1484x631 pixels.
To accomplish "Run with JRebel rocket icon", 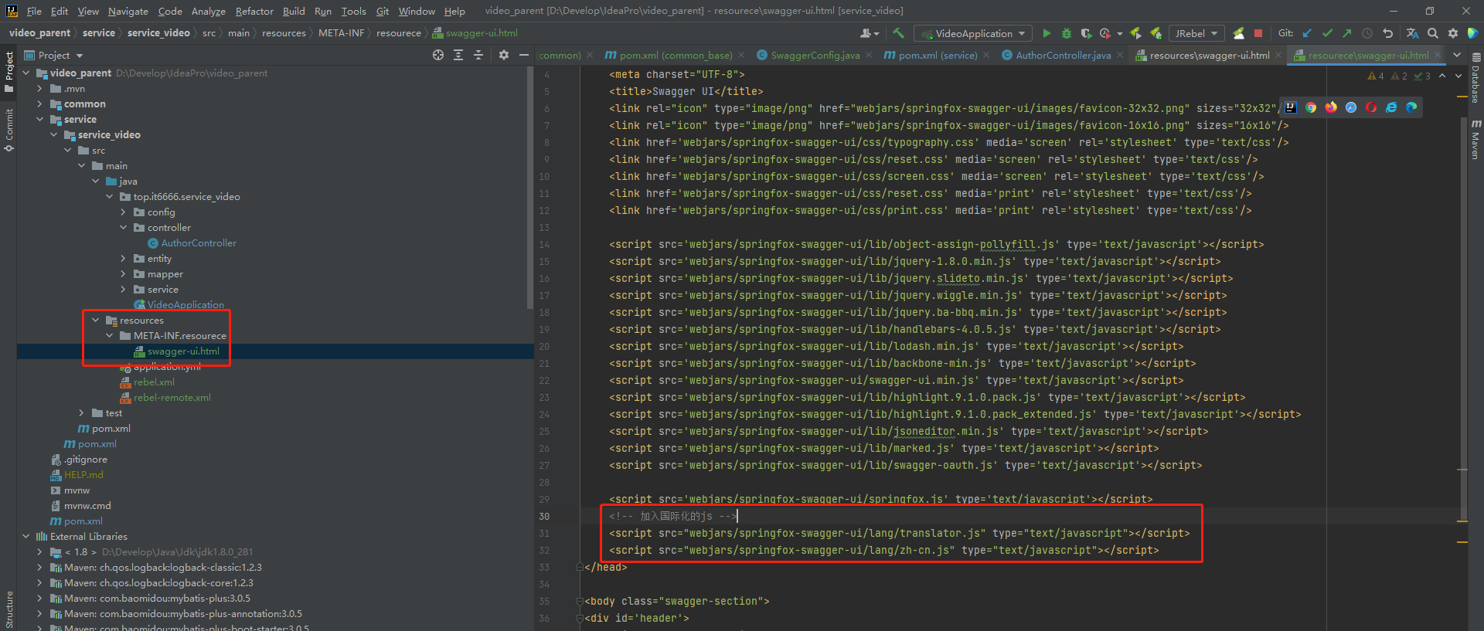I will point(1135,33).
